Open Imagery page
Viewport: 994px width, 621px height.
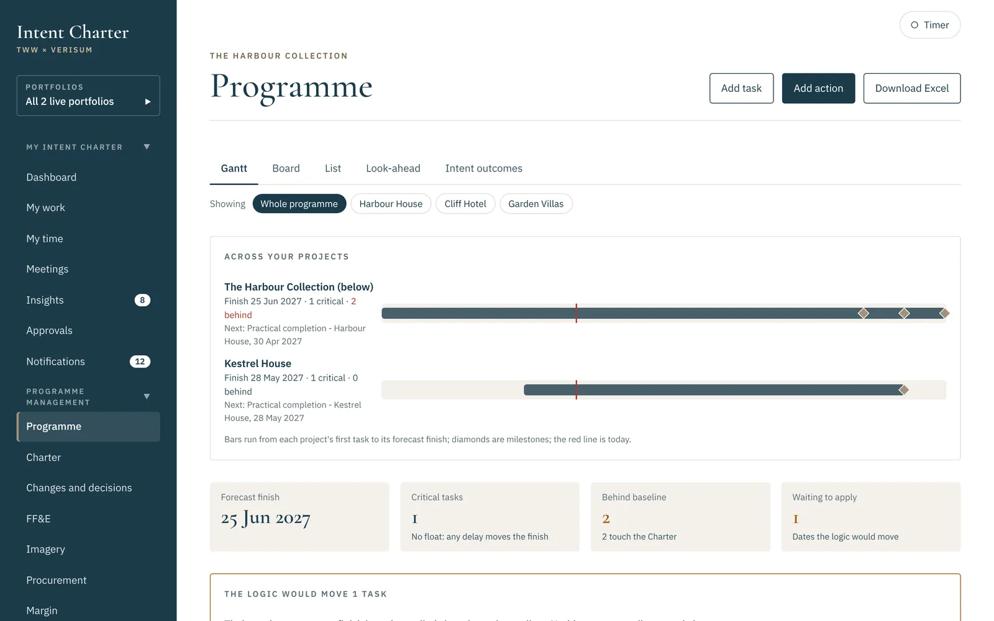[x=88, y=549]
